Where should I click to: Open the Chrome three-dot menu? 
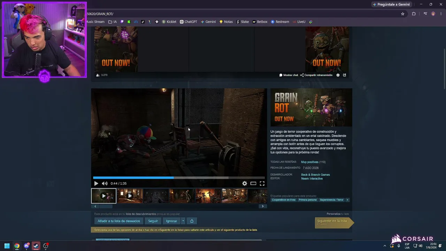click(441, 14)
